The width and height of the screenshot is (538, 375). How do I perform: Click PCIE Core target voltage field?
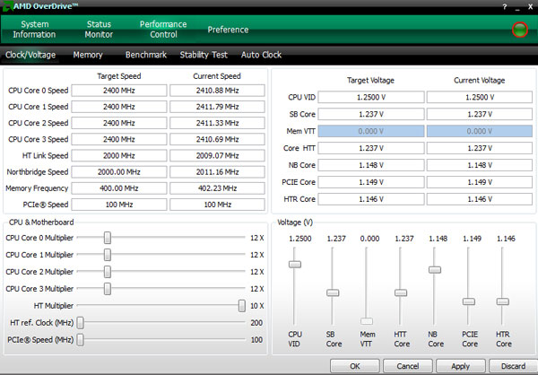tap(371, 182)
